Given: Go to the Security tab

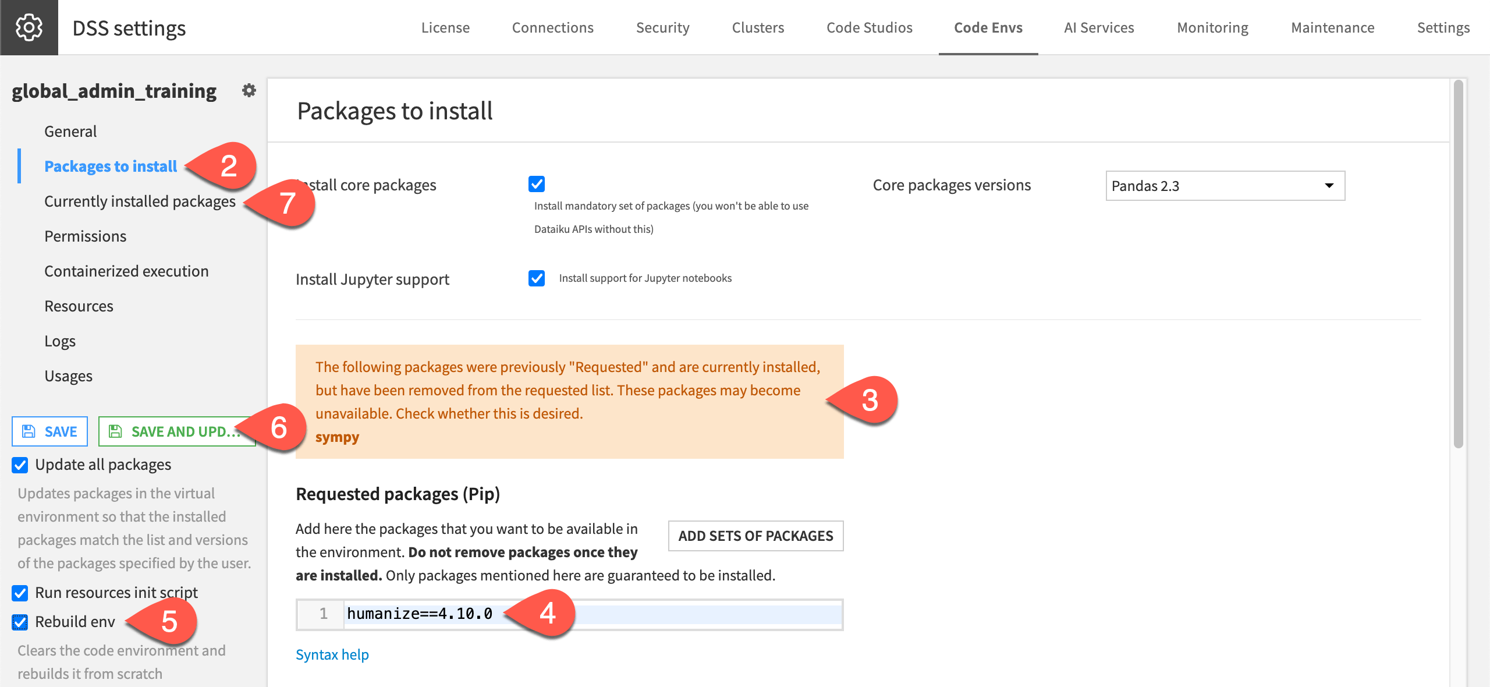Looking at the screenshot, I should [662, 27].
